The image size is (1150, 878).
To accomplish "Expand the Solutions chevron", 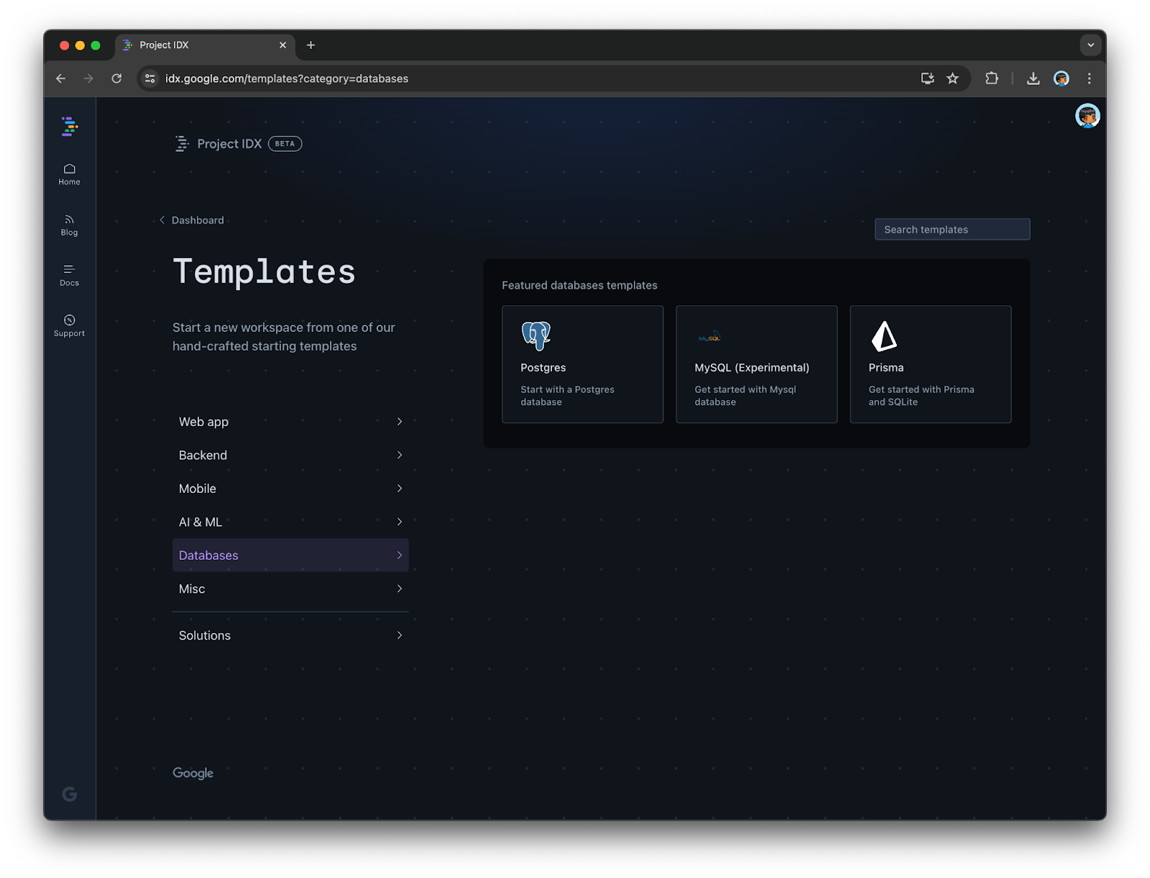I will pyautogui.click(x=400, y=635).
